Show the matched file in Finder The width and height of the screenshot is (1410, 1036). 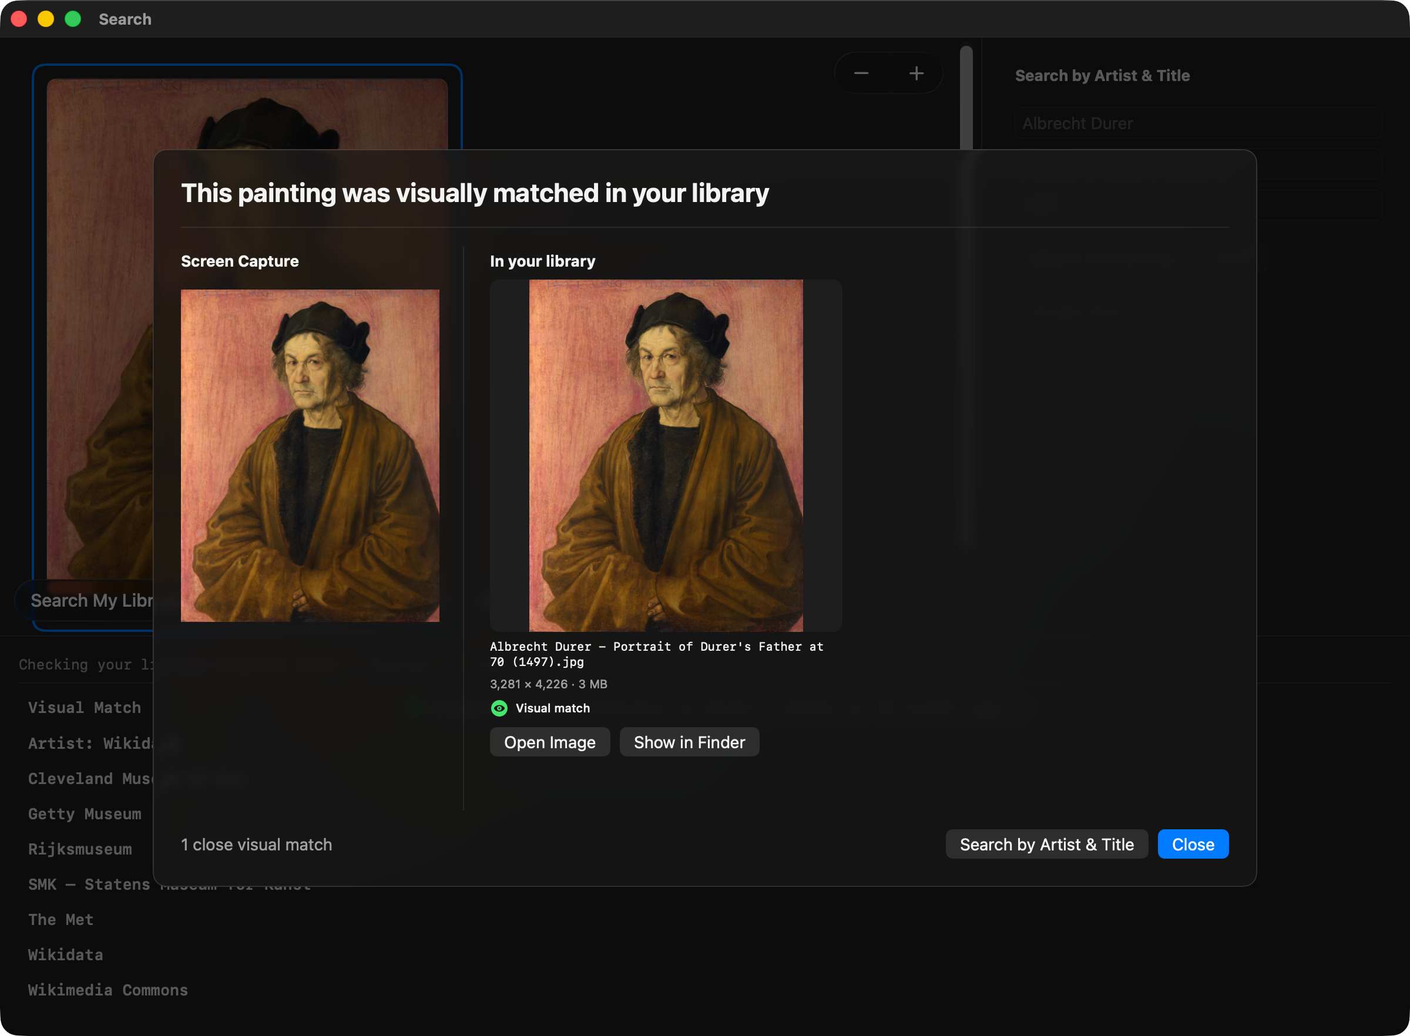tap(689, 742)
